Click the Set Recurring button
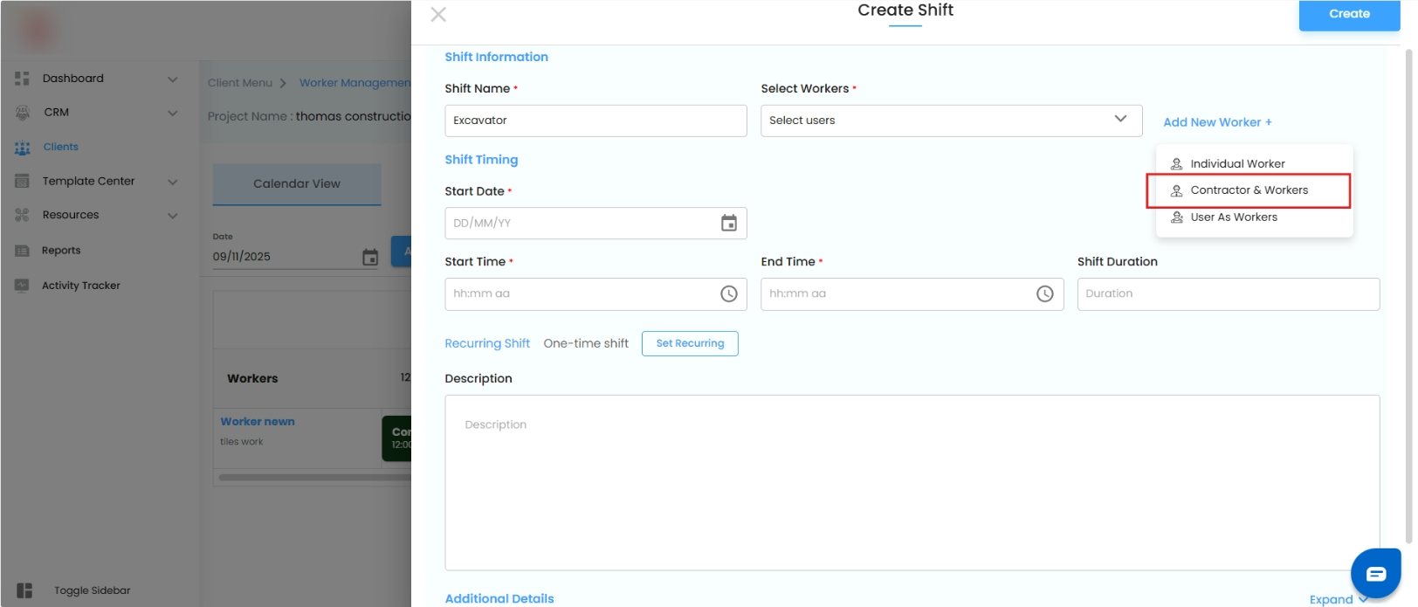Image resolution: width=1418 pixels, height=607 pixels. click(690, 344)
